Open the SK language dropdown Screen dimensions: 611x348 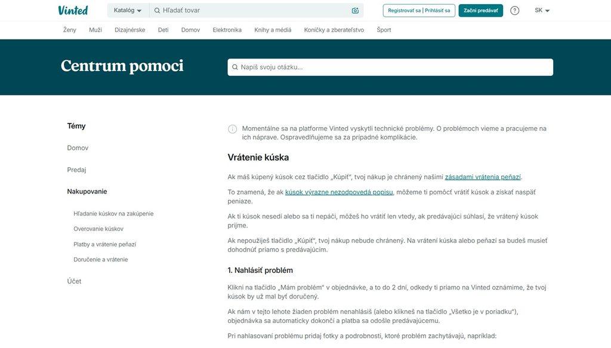[x=542, y=11]
